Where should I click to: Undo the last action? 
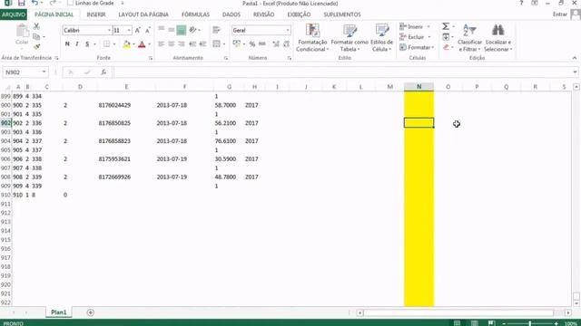(34, 4)
